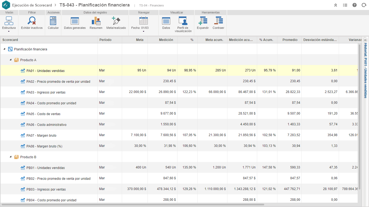Click PB03 Meta value 370.000,00 $
The width and height of the screenshot is (369, 207).
click(x=137, y=189)
